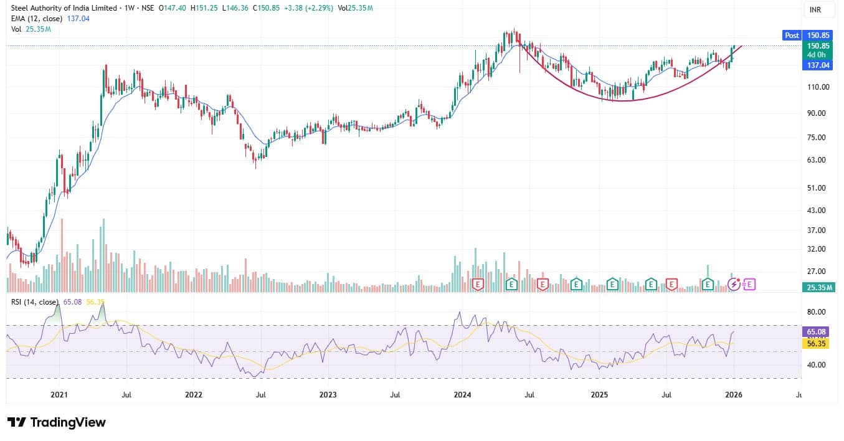
Task: Click the 40.00 level on the RSI axis
Action: point(817,365)
